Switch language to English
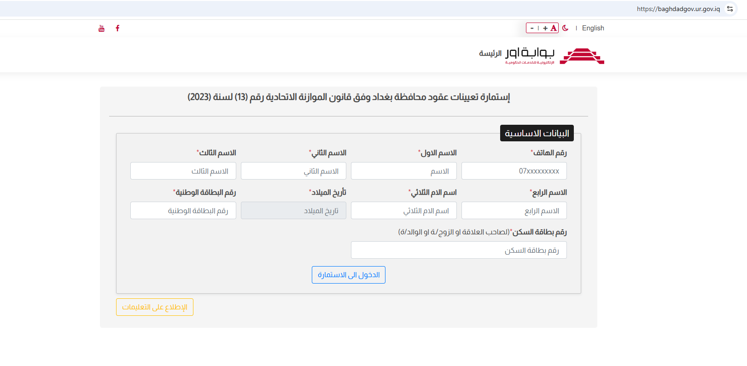This screenshot has height=366, width=747. coord(593,28)
